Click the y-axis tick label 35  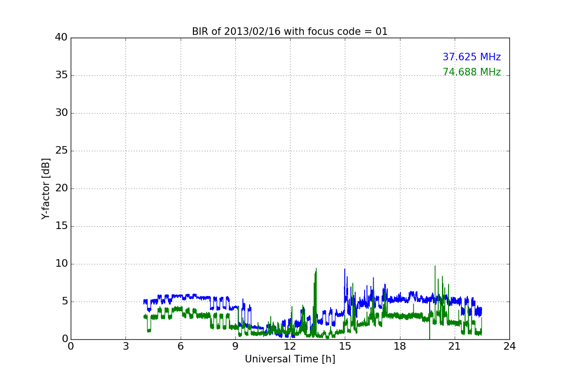(x=61, y=75)
